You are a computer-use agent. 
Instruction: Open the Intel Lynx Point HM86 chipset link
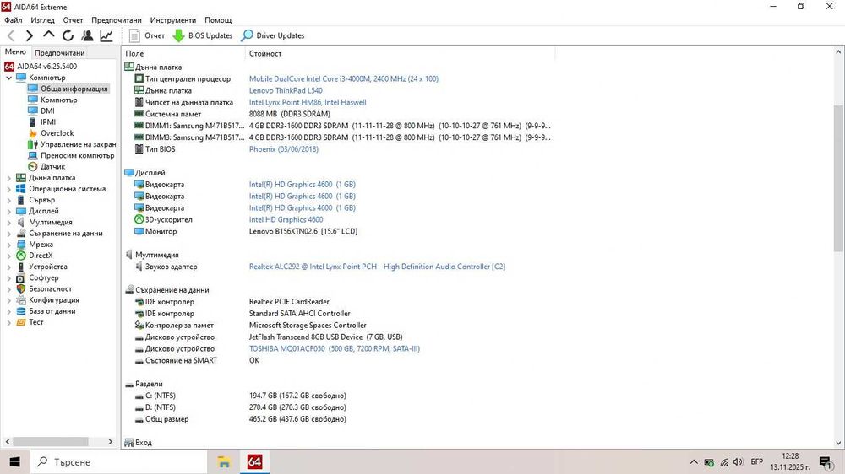coord(308,102)
